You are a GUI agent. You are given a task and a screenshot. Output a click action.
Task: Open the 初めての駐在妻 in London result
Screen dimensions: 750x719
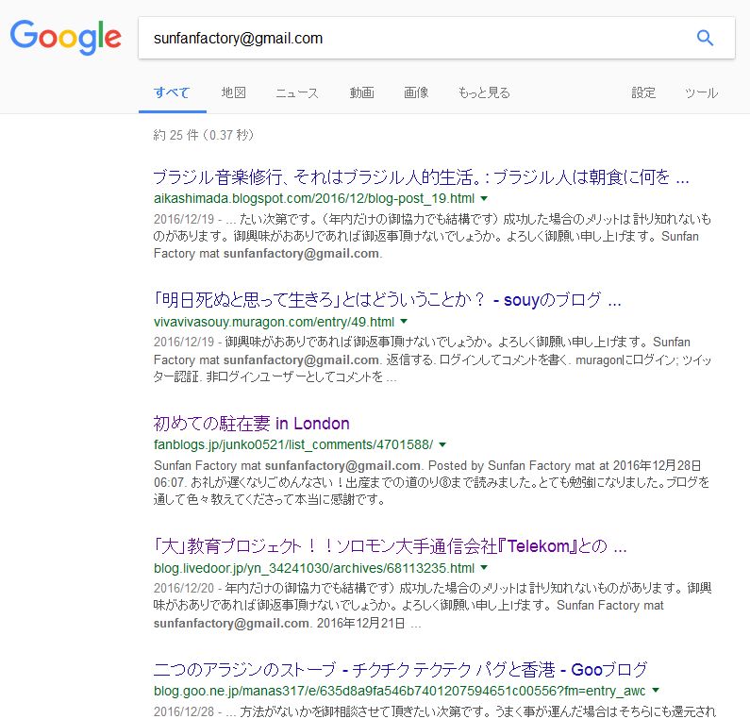(x=252, y=424)
